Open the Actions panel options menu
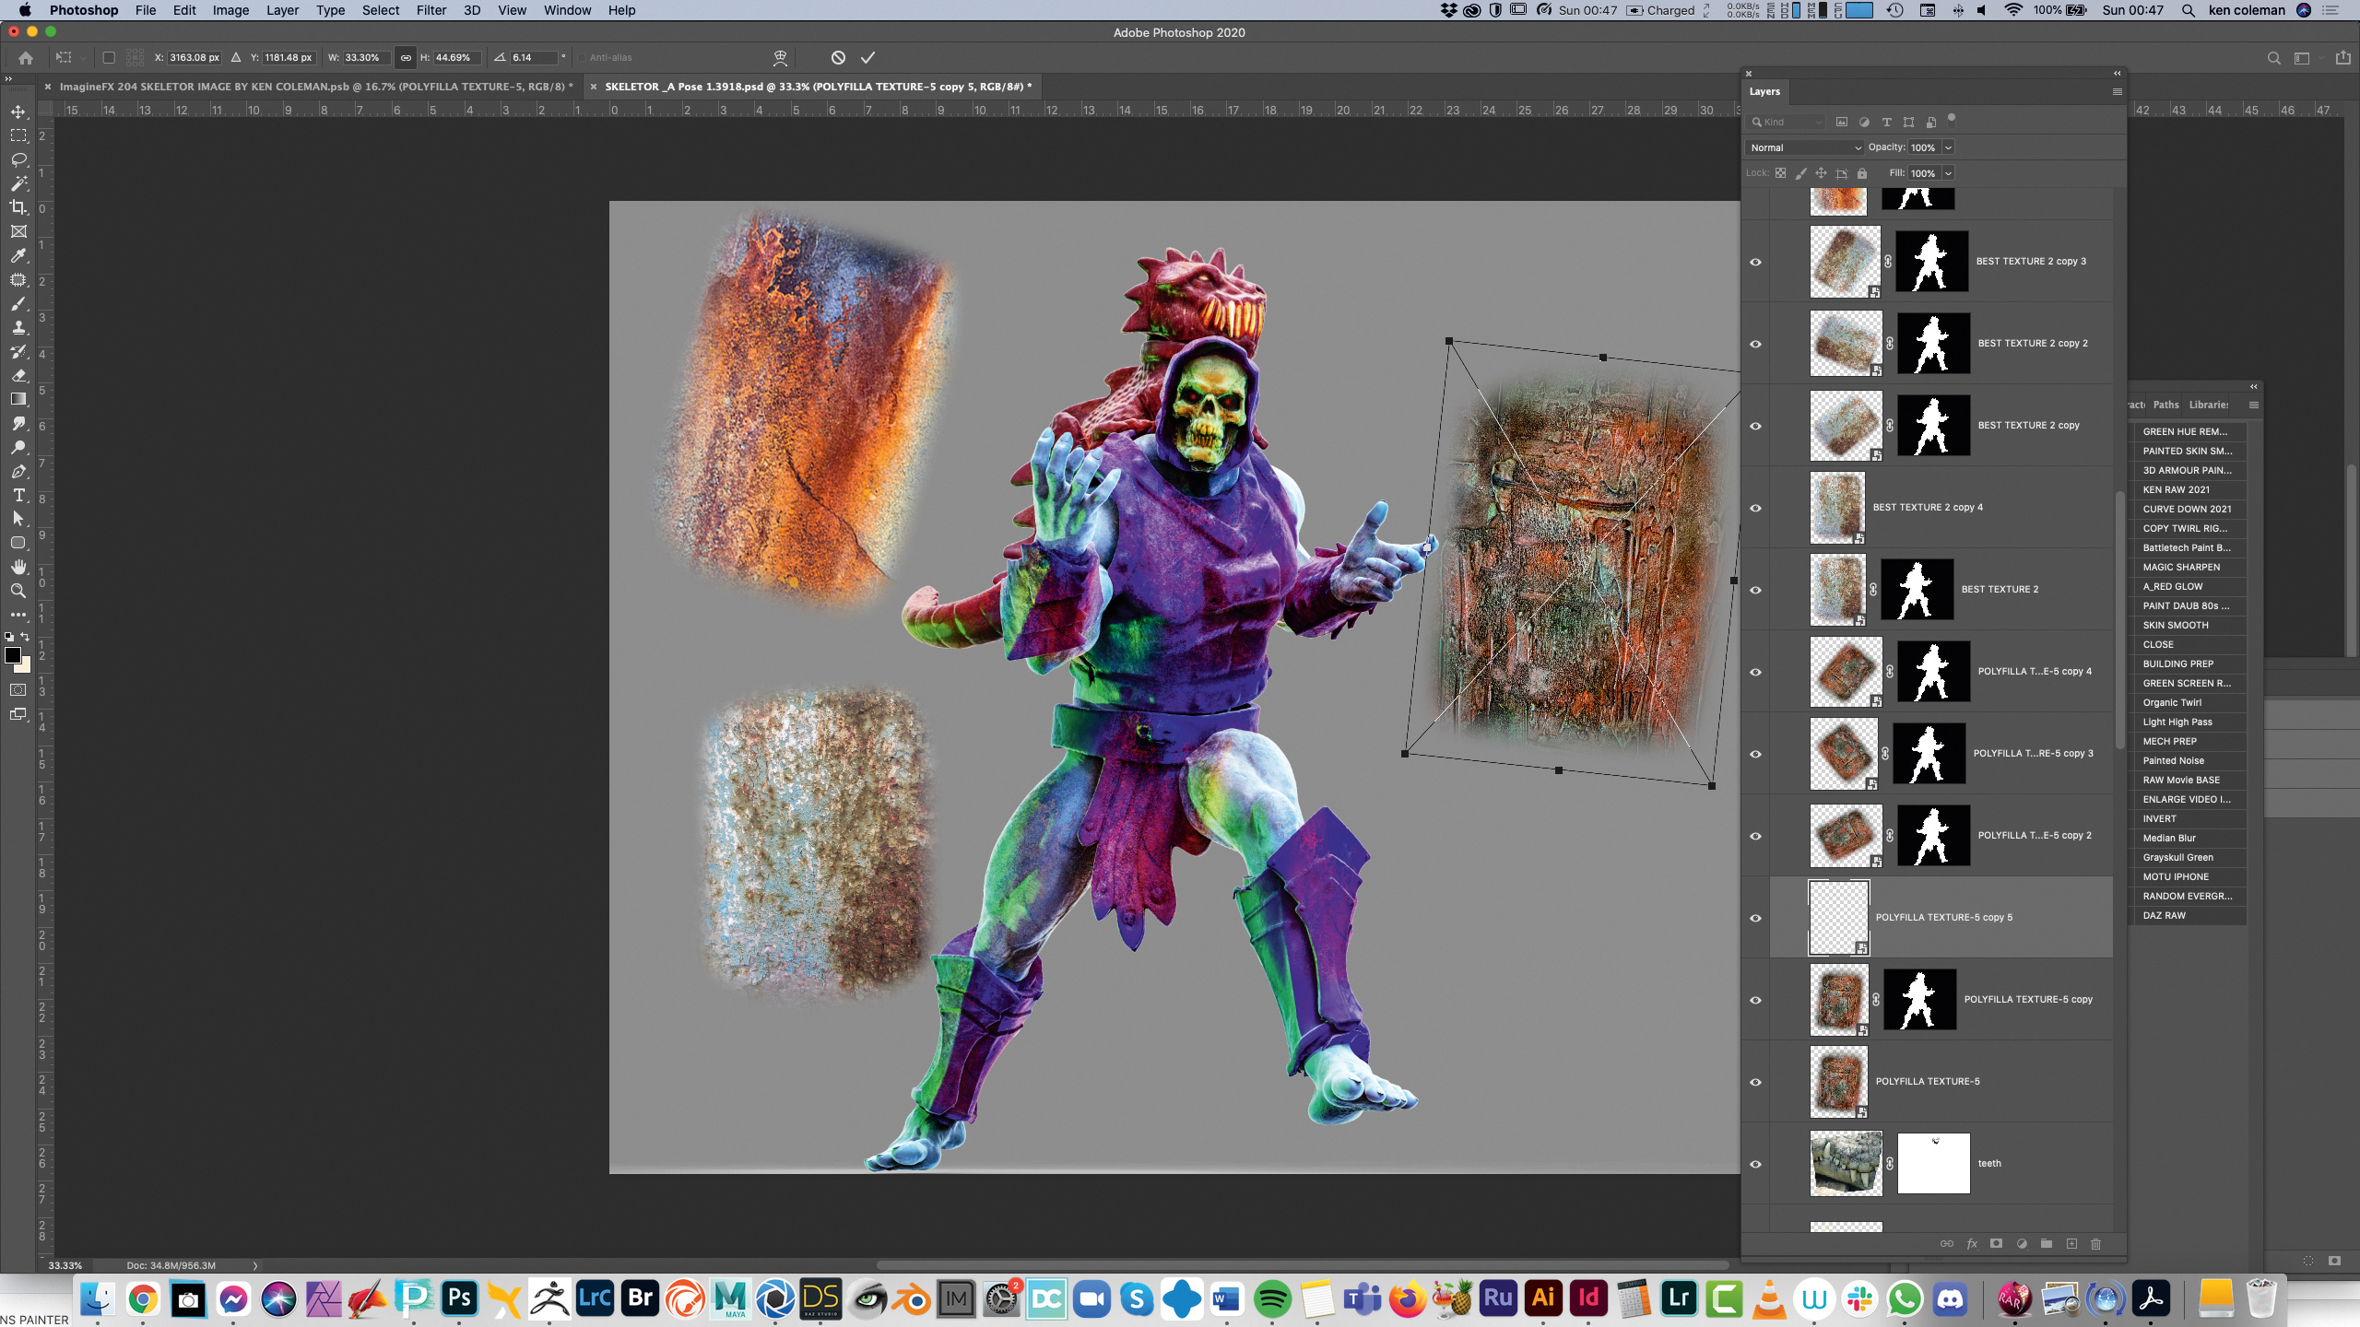2360x1327 pixels. (x=2253, y=405)
